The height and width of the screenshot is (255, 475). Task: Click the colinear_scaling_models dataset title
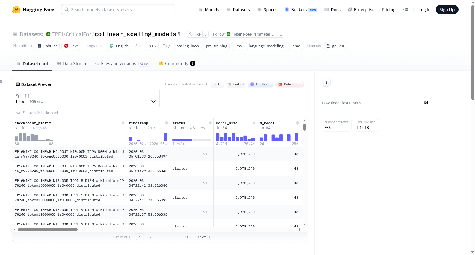135,34
